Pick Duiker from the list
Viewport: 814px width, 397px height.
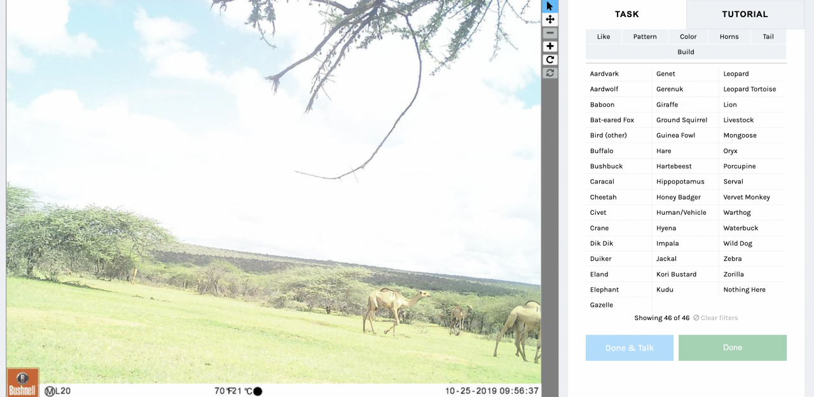pyautogui.click(x=619, y=259)
